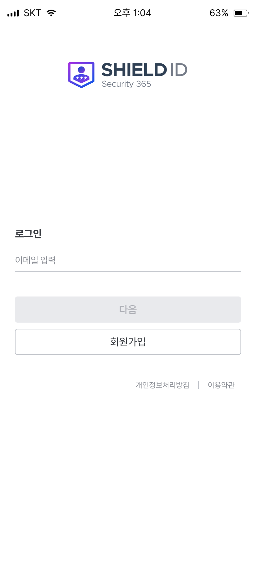Viewport: 256px width, 570px height.
Task: Tap the three asterisks on the shield logo
Action: coord(81,78)
